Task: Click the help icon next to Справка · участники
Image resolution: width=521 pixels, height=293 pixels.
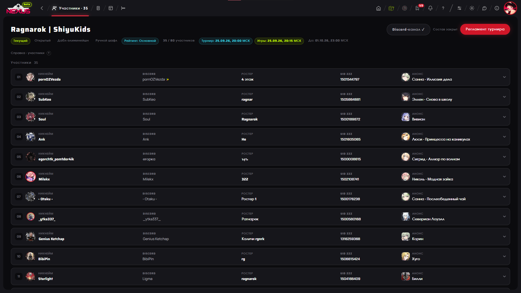Action: point(49,53)
